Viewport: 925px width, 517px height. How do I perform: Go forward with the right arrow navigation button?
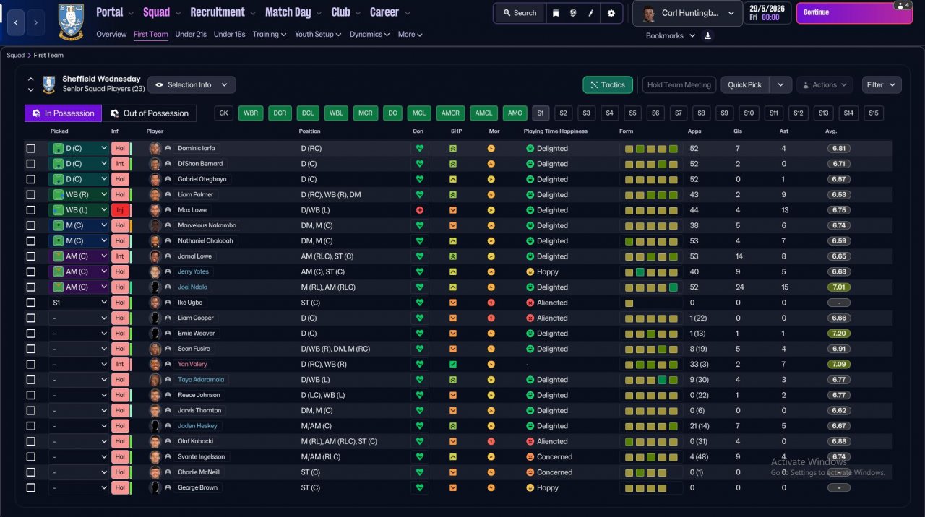(x=35, y=22)
